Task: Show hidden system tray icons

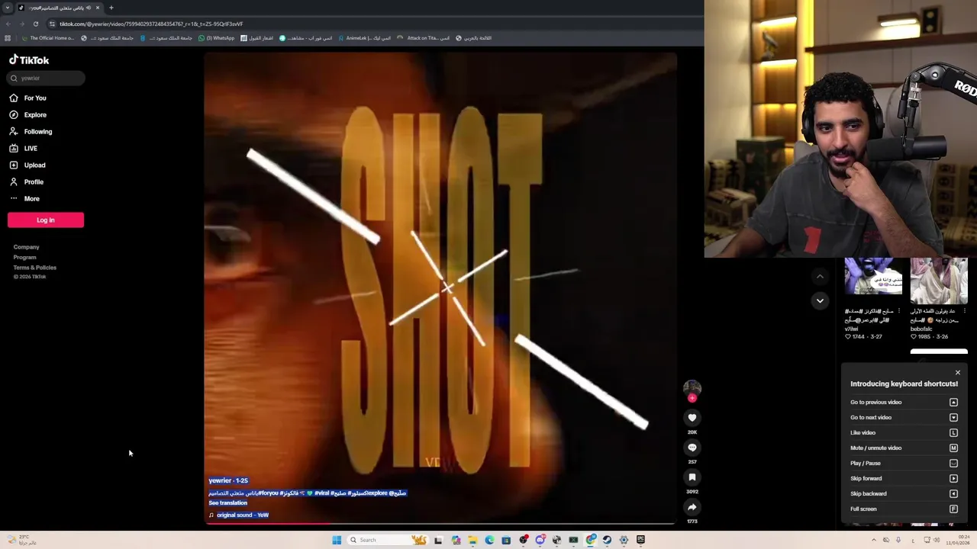Action: coord(874,540)
